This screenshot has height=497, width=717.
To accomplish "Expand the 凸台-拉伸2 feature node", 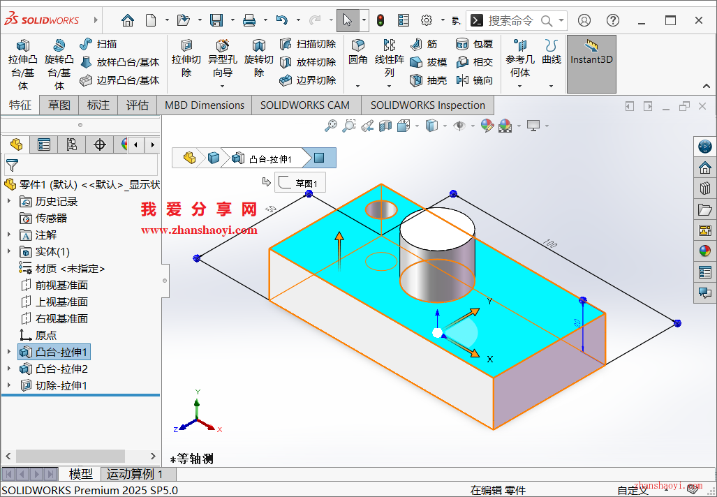I will click(x=9, y=369).
